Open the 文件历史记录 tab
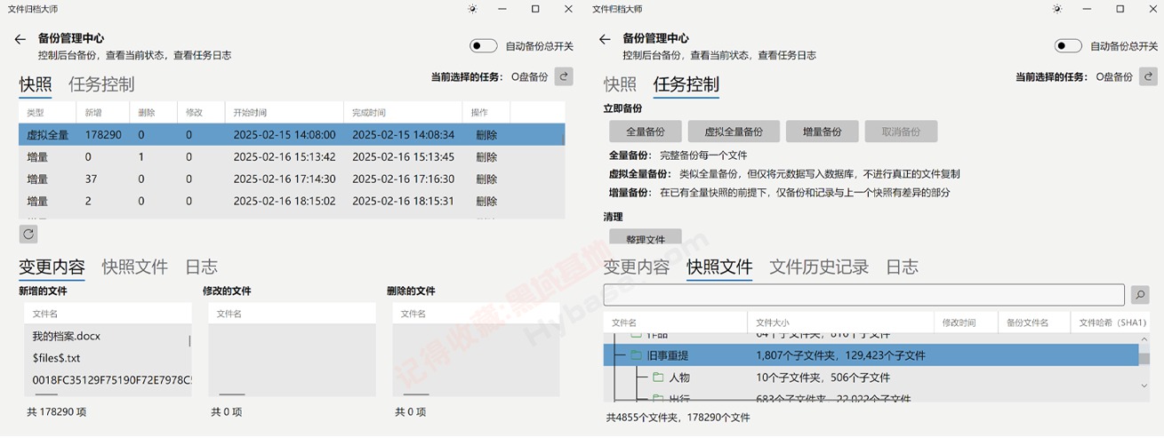The image size is (1164, 438). pos(818,267)
